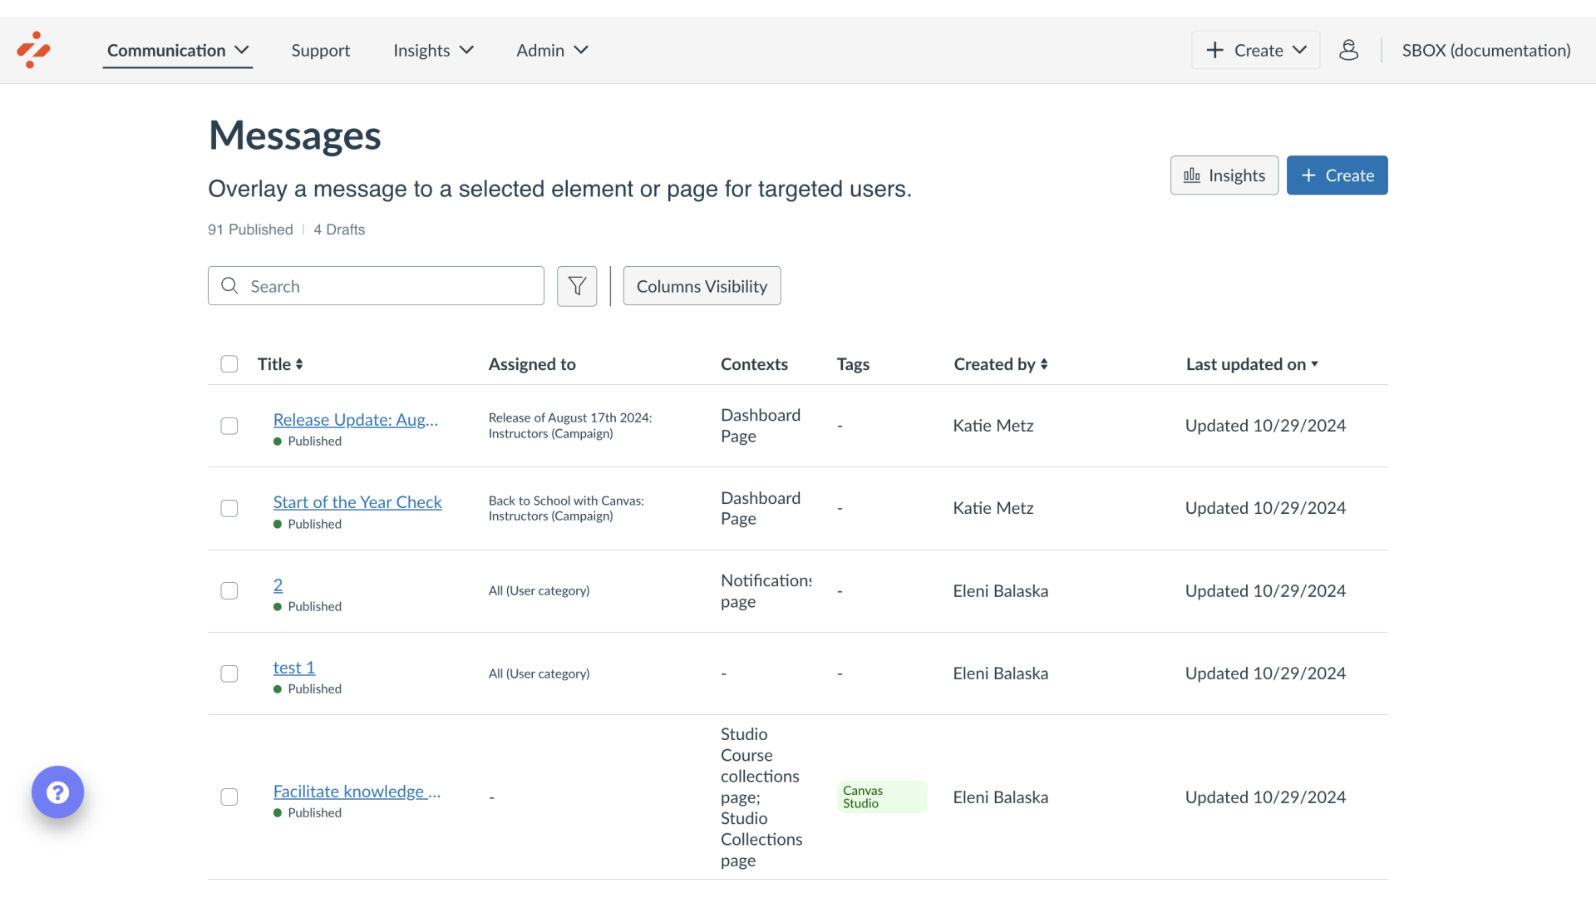Screen dimensions: 1596x898
Task: Open the top bar Create dropdown
Action: [x=1256, y=50]
